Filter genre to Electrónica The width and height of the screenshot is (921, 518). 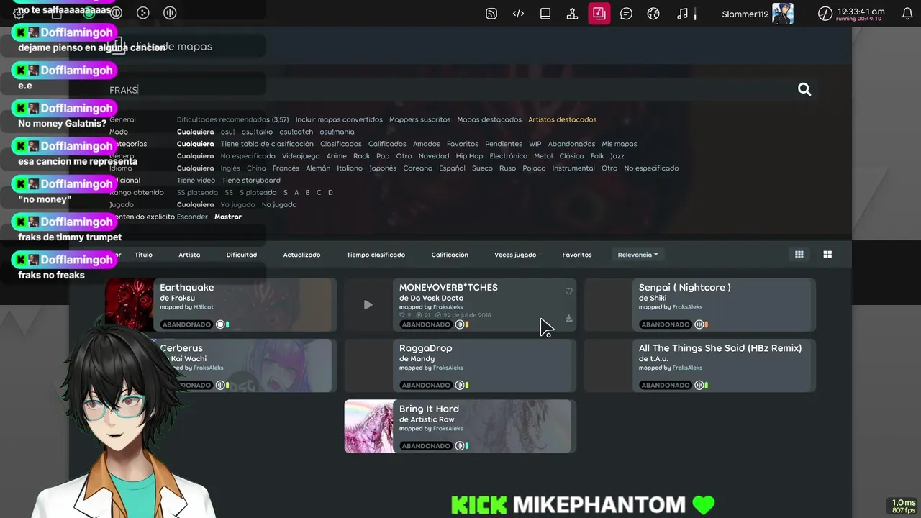(x=509, y=156)
